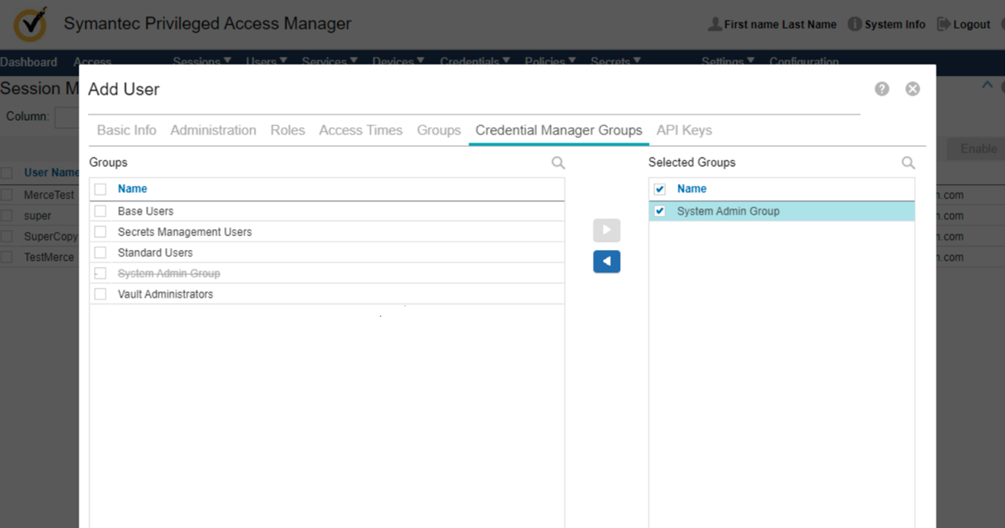Viewport: 1005px width, 528px height.
Task: Click the move-left arrow button
Action: pyautogui.click(x=606, y=262)
